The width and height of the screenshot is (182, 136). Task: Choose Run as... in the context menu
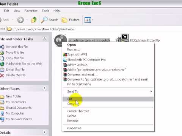pyautogui.click(x=108, y=49)
